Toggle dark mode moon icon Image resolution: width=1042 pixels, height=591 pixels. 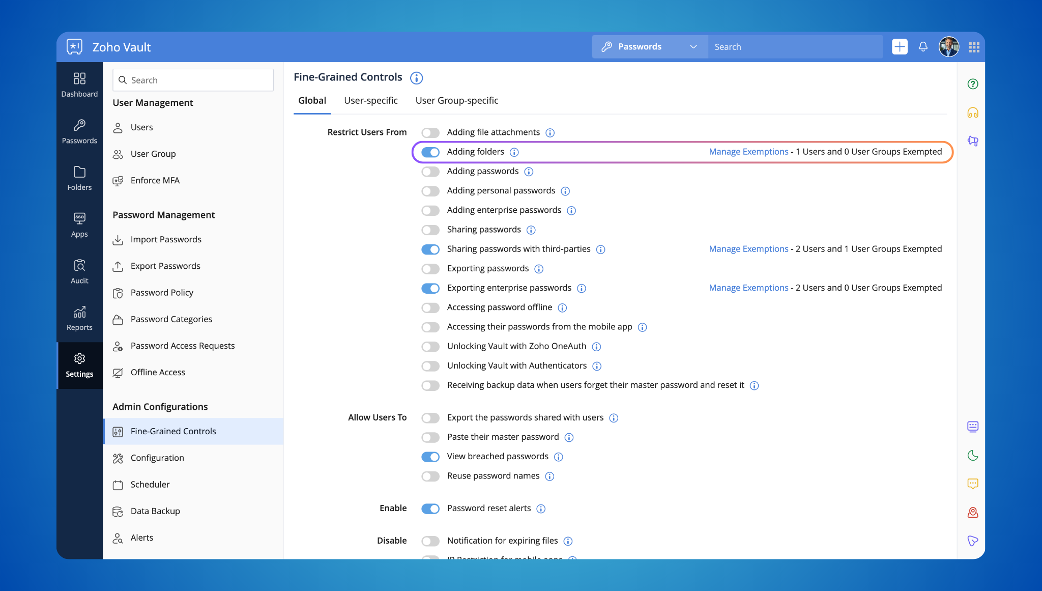point(973,455)
